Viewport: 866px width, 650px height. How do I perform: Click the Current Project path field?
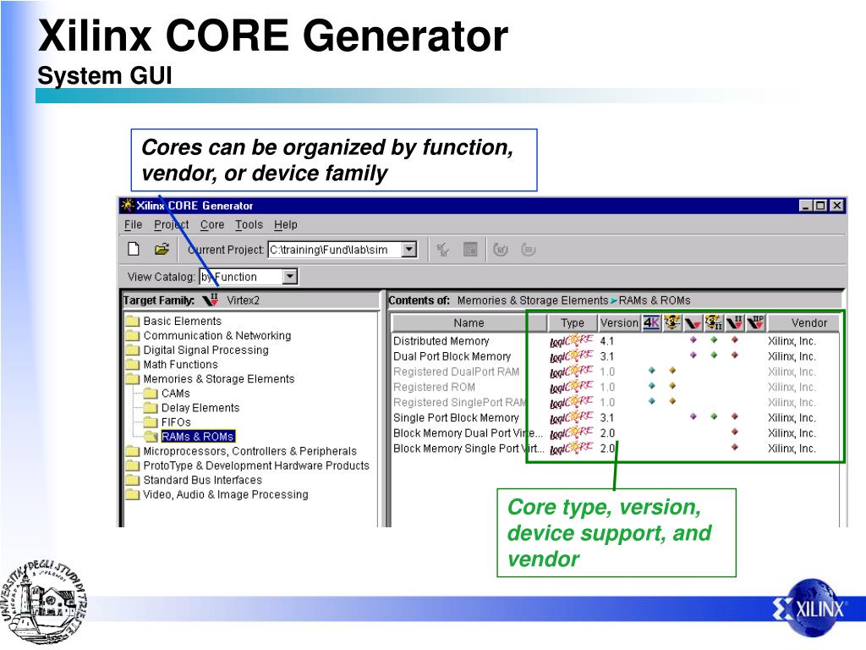tap(335, 250)
